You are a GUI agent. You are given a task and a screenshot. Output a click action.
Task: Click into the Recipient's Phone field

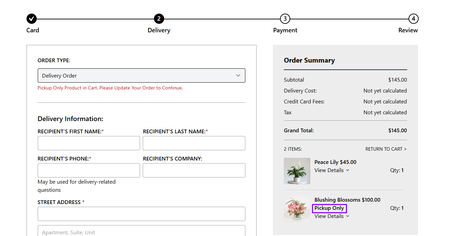89,170
